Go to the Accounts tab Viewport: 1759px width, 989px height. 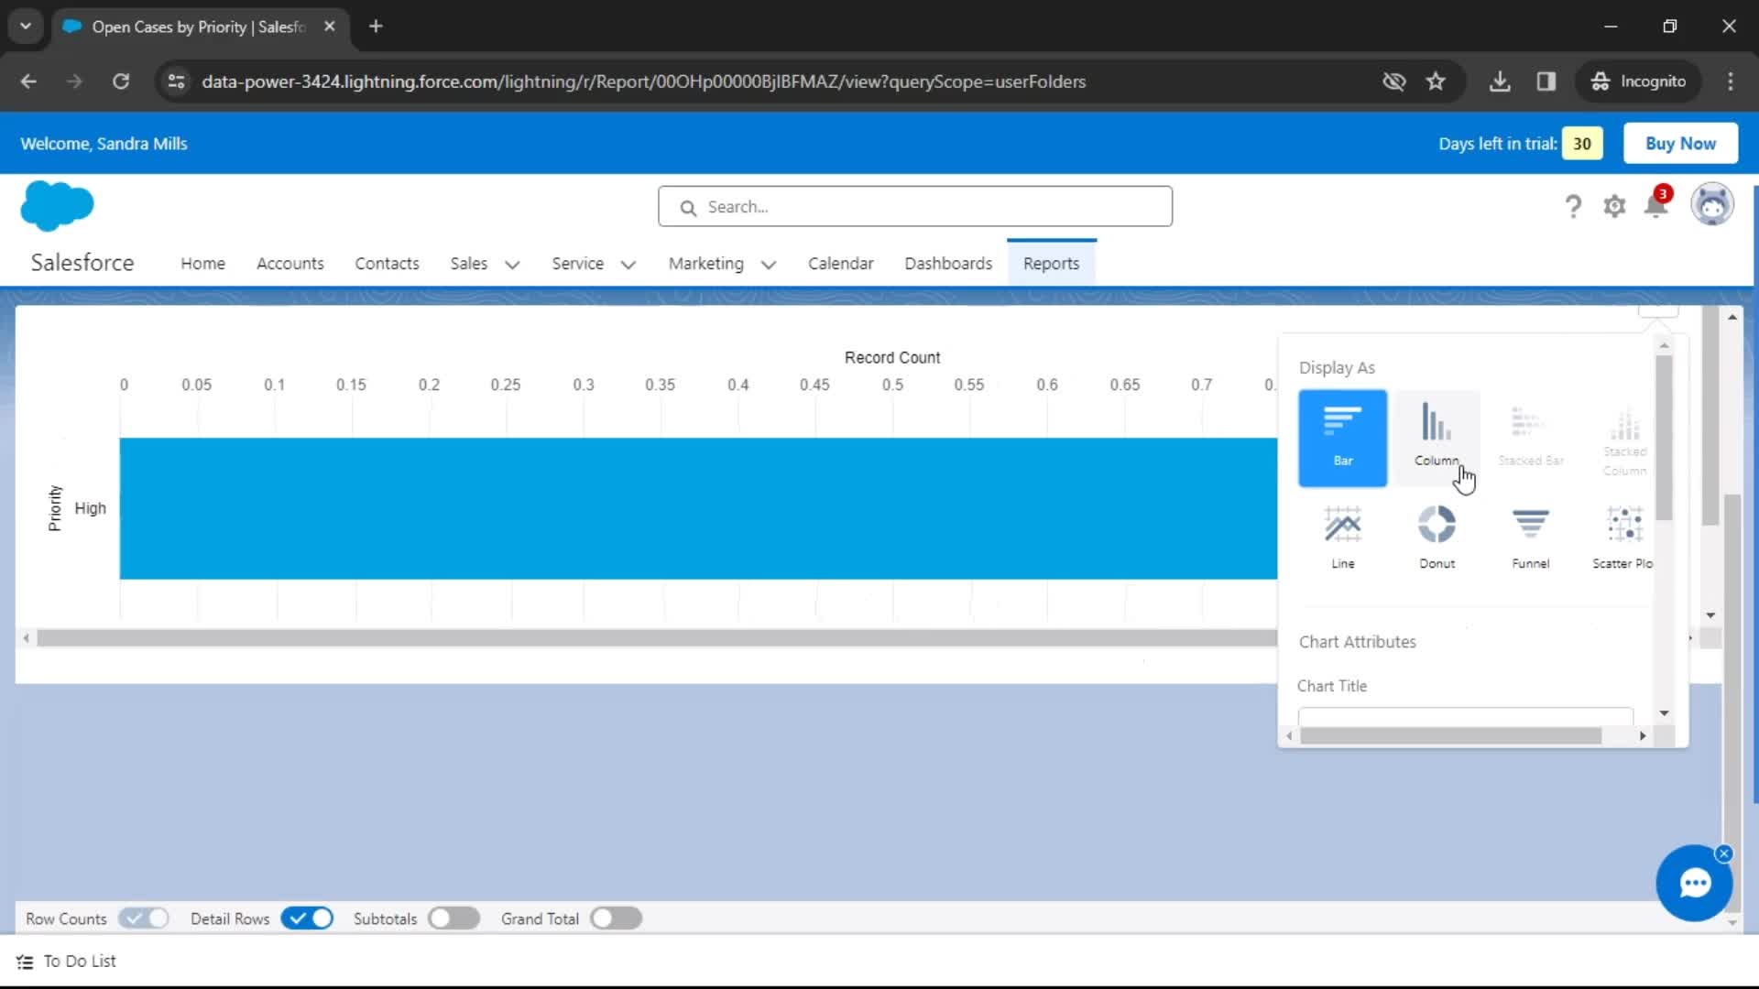pyautogui.click(x=290, y=264)
